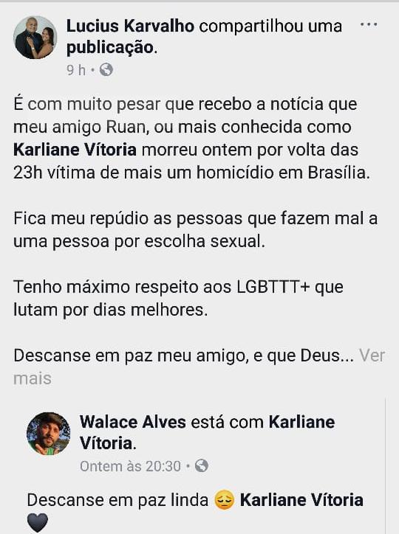Click the 'Descanse em paz linda' shared text

(x=117, y=500)
